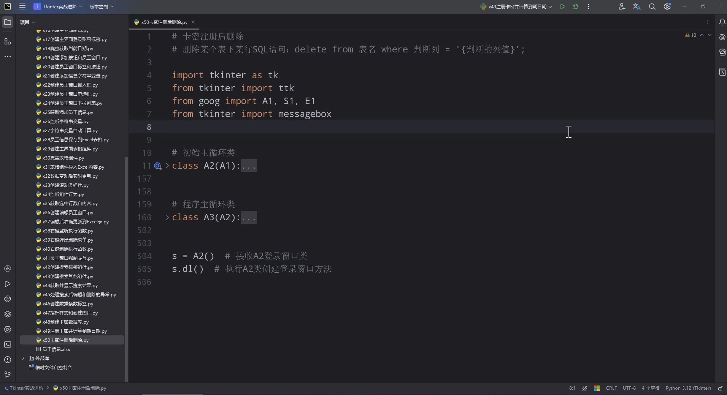Run the current script with the green play icon
The image size is (727, 395).
tap(563, 6)
